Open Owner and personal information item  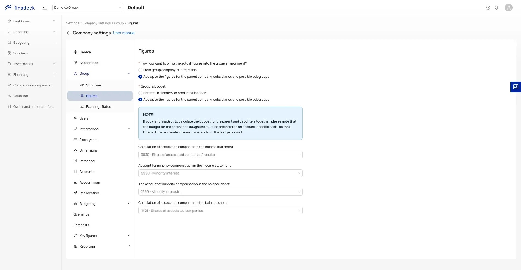31,106
